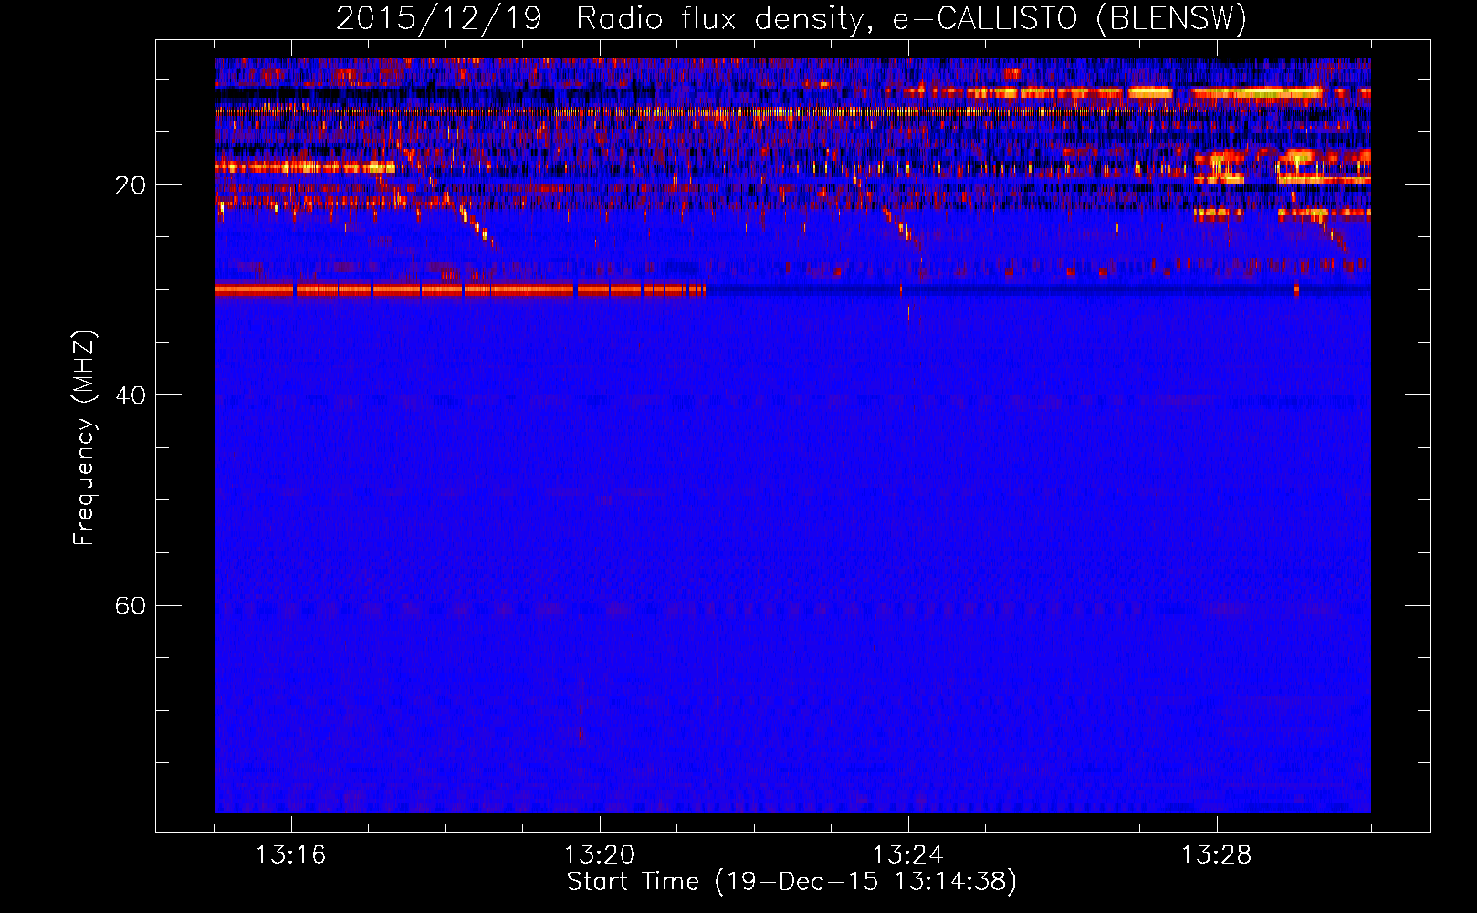Select the 13:24 time tick label
The image size is (1477, 913).
tap(907, 855)
